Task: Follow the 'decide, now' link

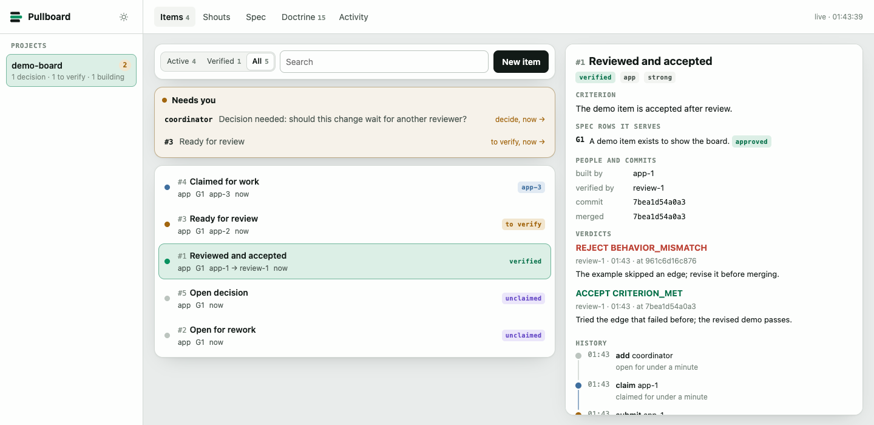Action: [x=520, y=120]
